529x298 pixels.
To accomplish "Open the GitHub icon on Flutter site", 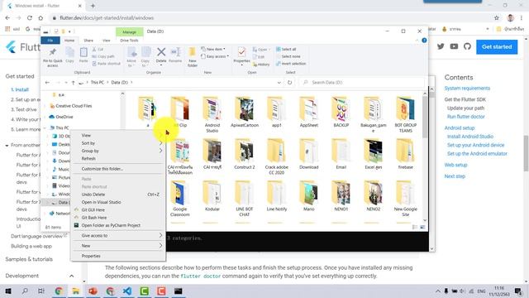I will click(x=467, y=46).
